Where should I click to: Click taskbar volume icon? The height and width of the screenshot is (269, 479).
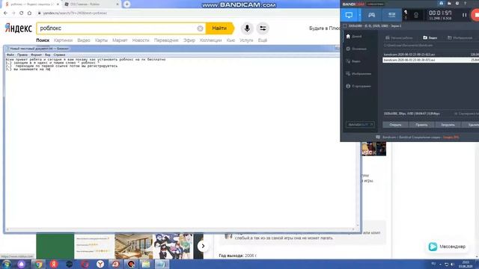452,264
